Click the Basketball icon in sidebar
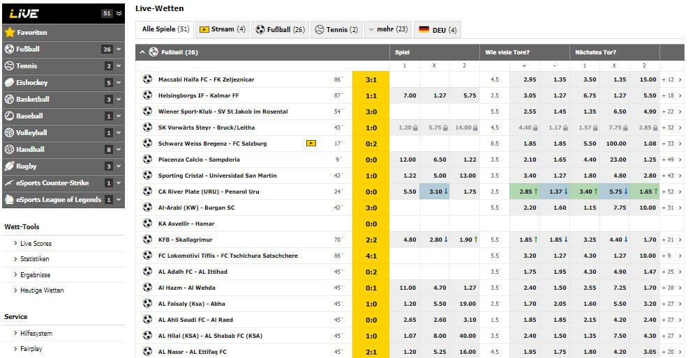 [9, 99]
